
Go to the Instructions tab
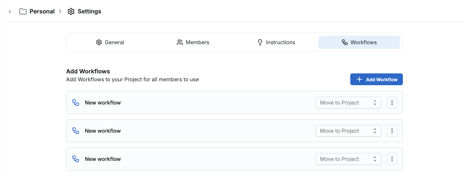pos(276,42)
